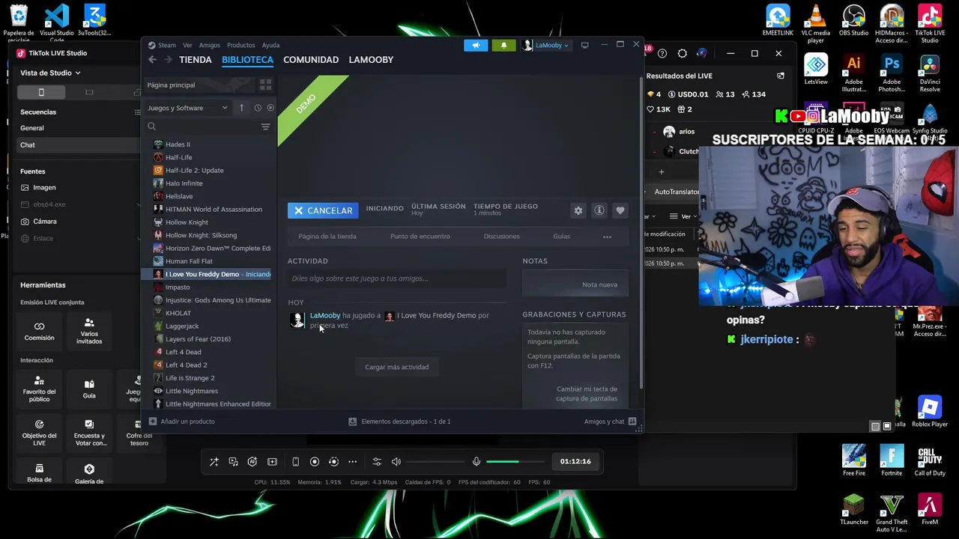Click ready-to-play filter icon in library
Image resolution: width=959 pixels, height=539 pixels.
point(270,108)
